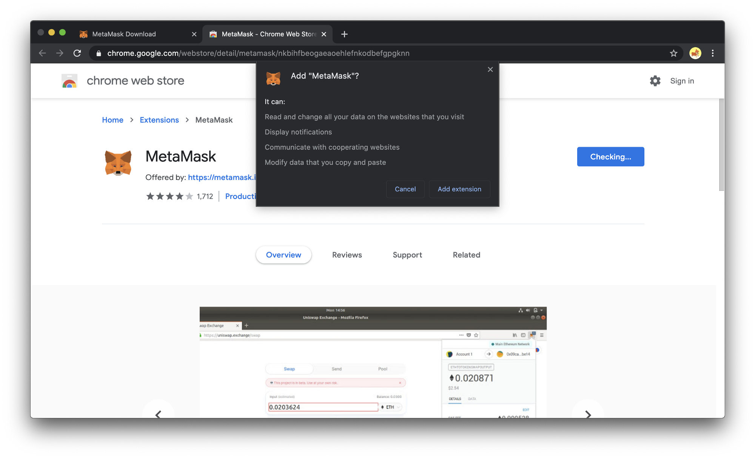Viewport: 755px width, 458px height.
Task: Open a new tab with the plus button
Action: click(x=344, y=34)
